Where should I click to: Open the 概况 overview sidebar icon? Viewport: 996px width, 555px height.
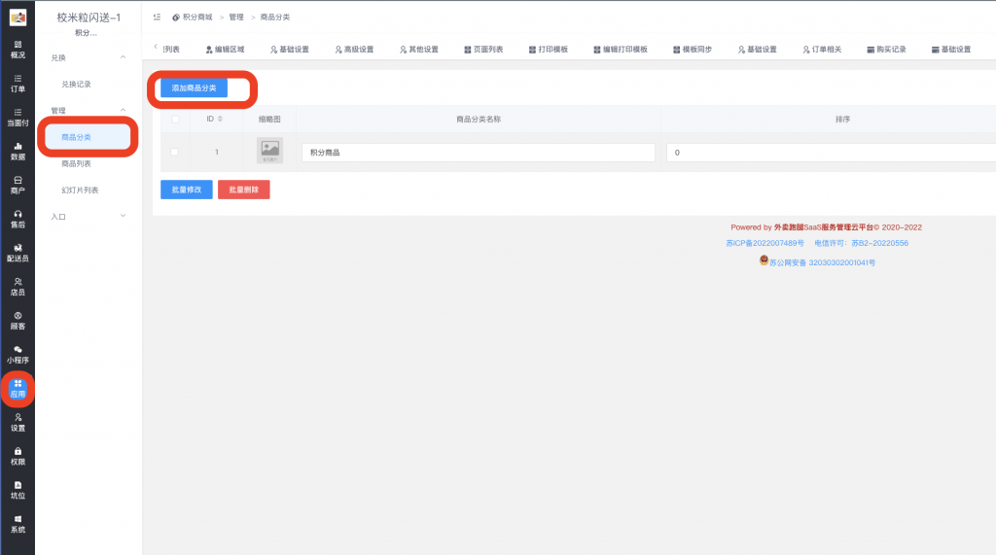(18, 50)
